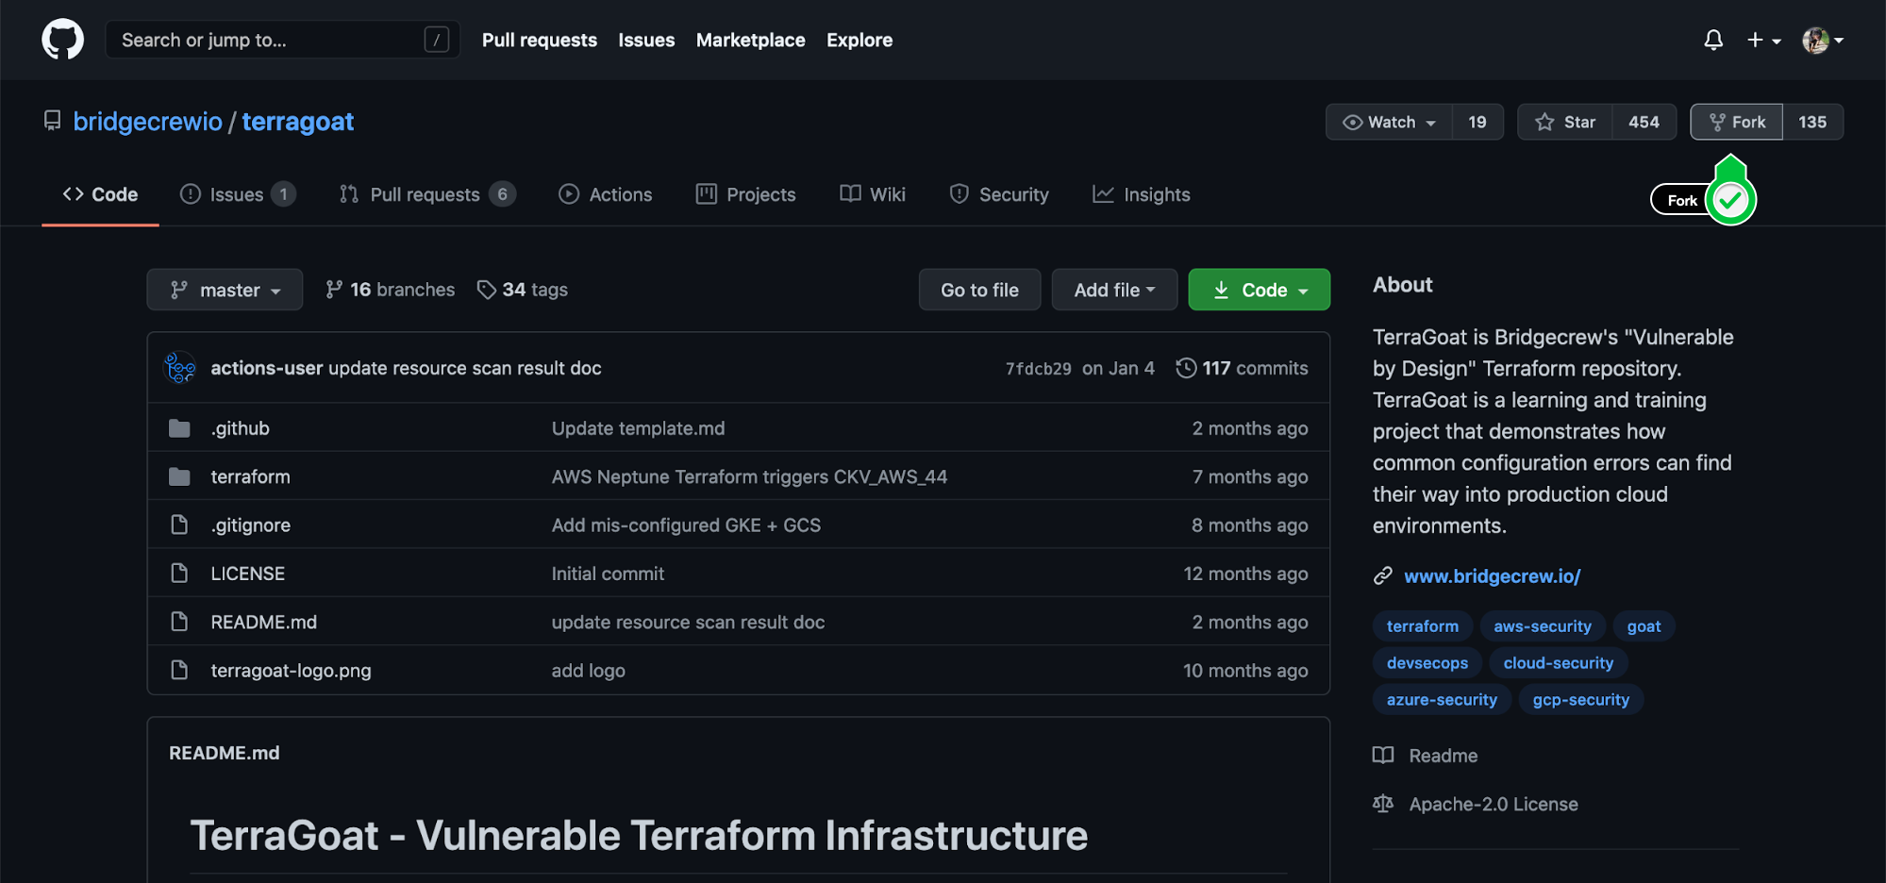Viewport: 1886px width, 883px height.
Task: Select the goat topic tag
Action: pyautogui.click(x=1644, y=626)
